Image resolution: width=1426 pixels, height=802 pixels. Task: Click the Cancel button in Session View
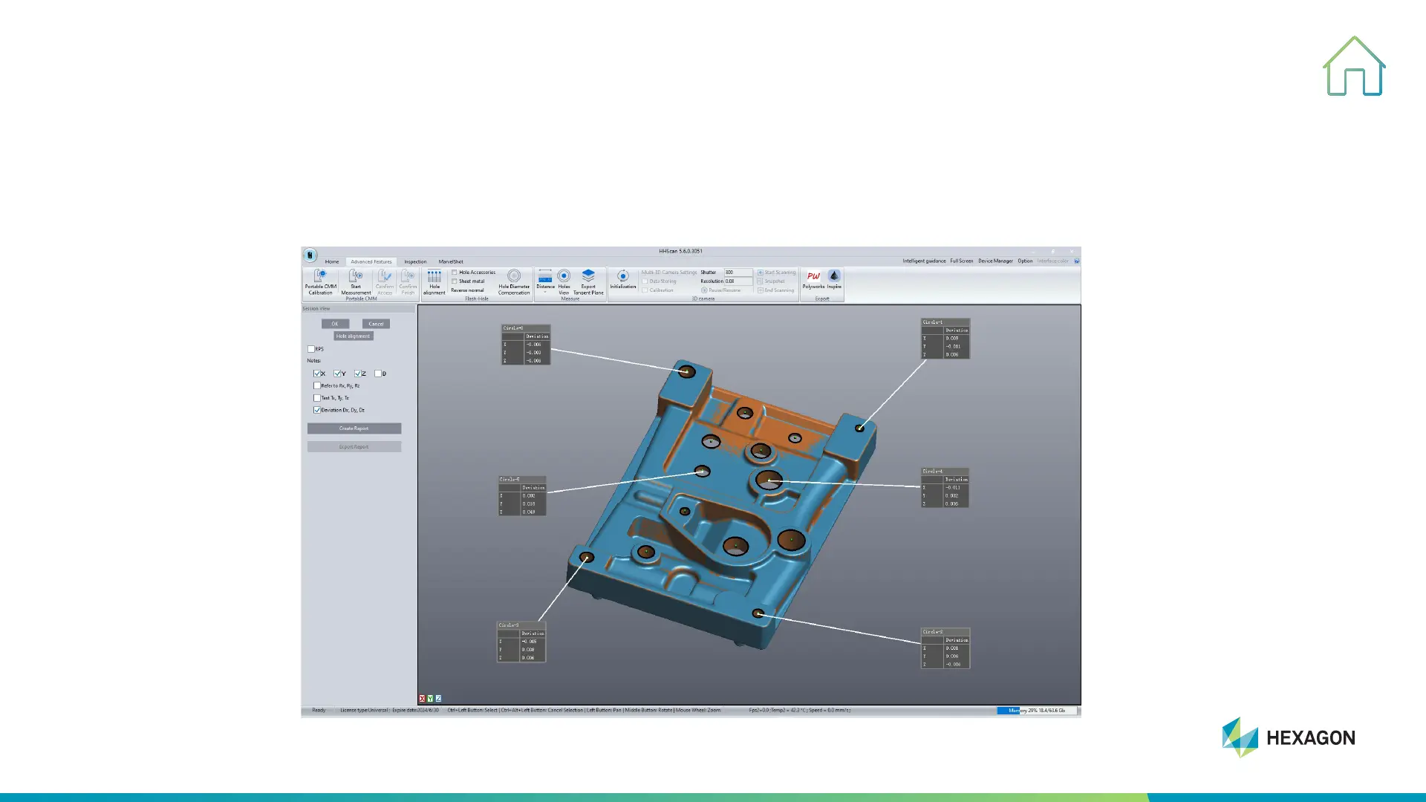[x=376, y=324]
